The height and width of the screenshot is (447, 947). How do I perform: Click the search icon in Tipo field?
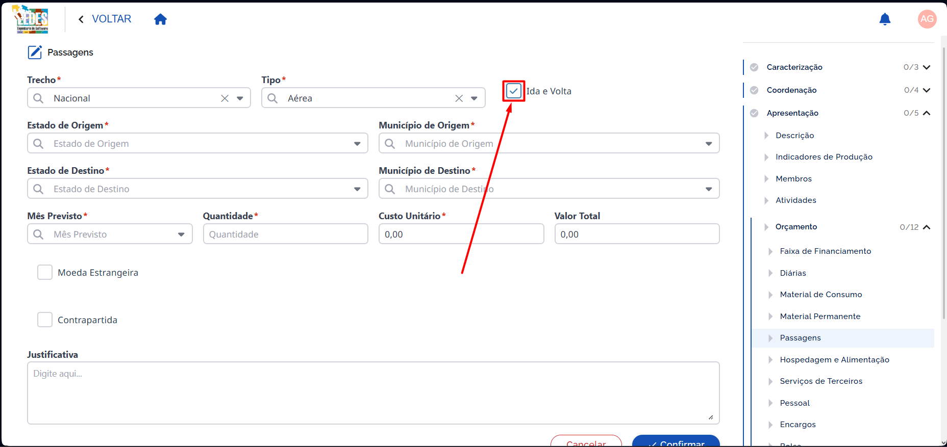point(272,98)
